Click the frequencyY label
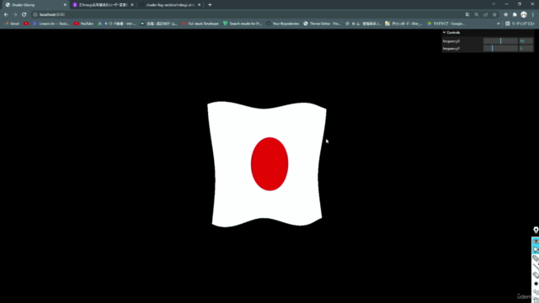This screenshot has width=539, height=303. [451, 49]
